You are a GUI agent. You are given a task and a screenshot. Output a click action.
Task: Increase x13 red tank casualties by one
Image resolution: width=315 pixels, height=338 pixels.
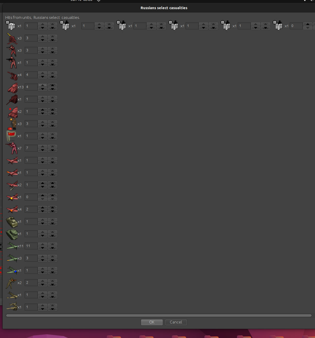coord(42,85)
